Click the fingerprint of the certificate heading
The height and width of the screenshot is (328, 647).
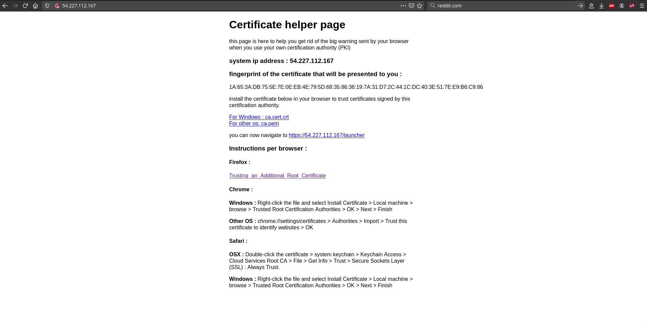(315, 74)
